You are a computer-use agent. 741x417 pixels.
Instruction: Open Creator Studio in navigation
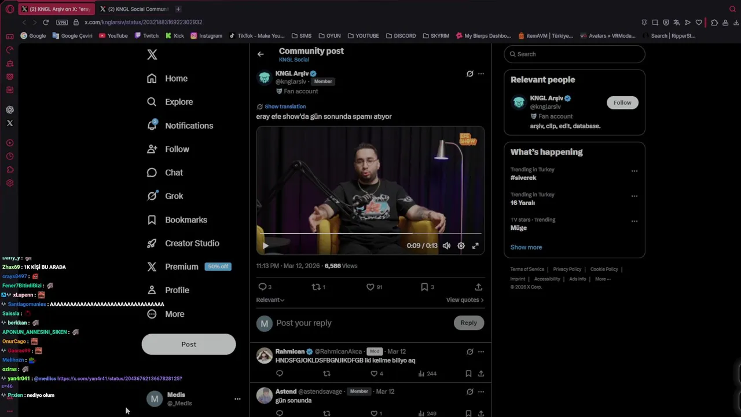tap(183, 243)
